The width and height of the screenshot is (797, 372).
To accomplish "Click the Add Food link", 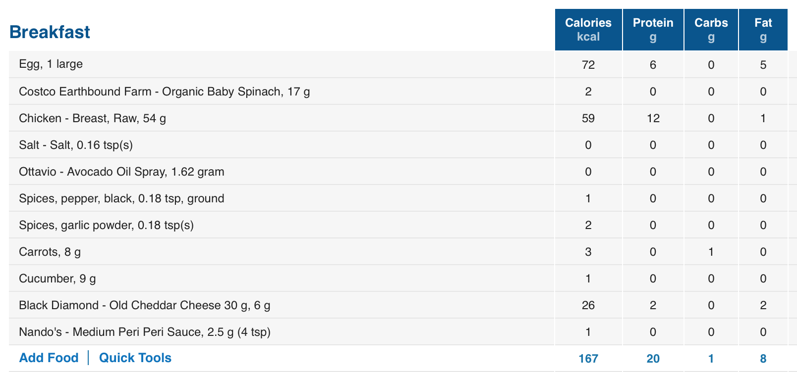I will tap(49, 358).
